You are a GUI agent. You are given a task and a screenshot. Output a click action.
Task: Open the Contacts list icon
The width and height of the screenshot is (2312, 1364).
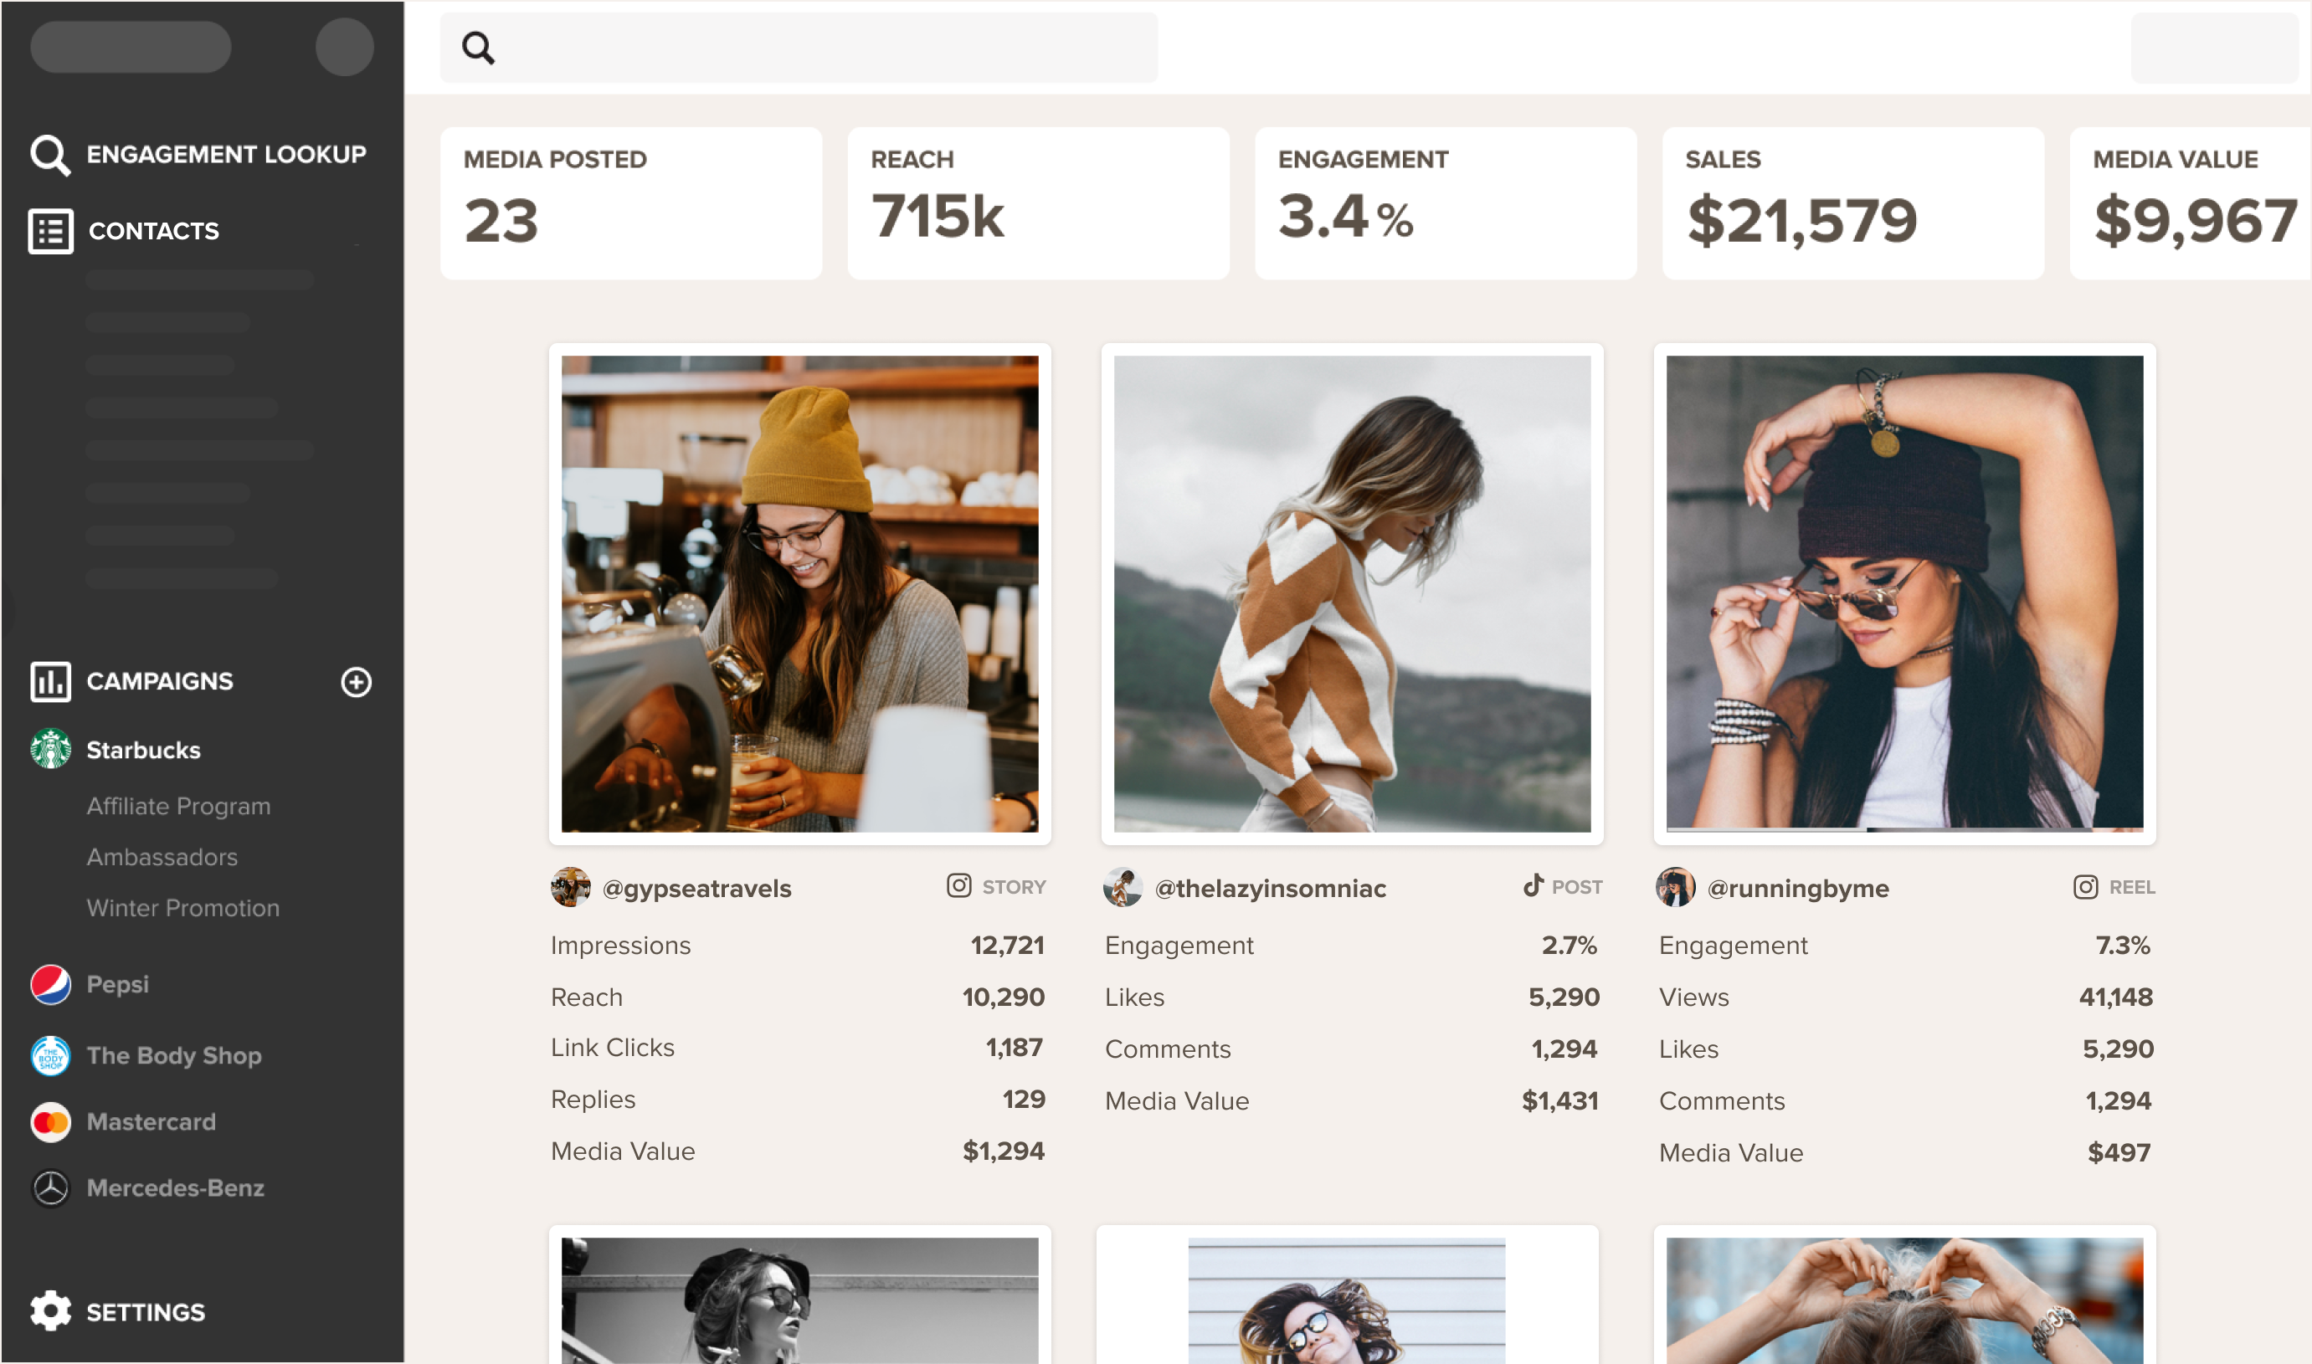pos(50,231)
